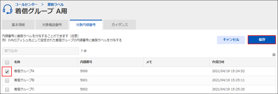Toggle the select-all header checkbox
The height and width of the screenshot is (94, 278).
[x=7, y=62]
